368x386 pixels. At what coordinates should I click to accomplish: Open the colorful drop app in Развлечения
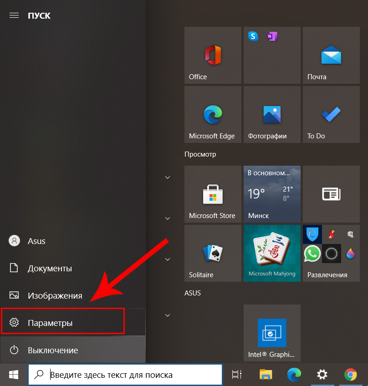pyautogui.click(x=350, y=254)
